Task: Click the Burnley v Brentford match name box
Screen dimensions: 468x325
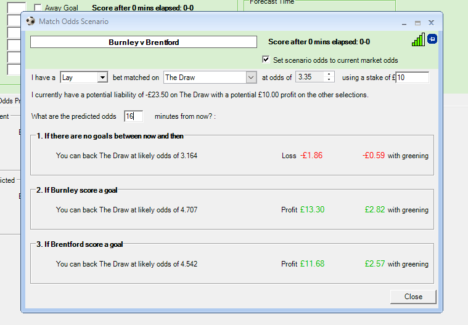Action: (x=144, y=42)
